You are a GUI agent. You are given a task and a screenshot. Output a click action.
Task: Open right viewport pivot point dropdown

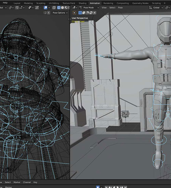point(168,8)
